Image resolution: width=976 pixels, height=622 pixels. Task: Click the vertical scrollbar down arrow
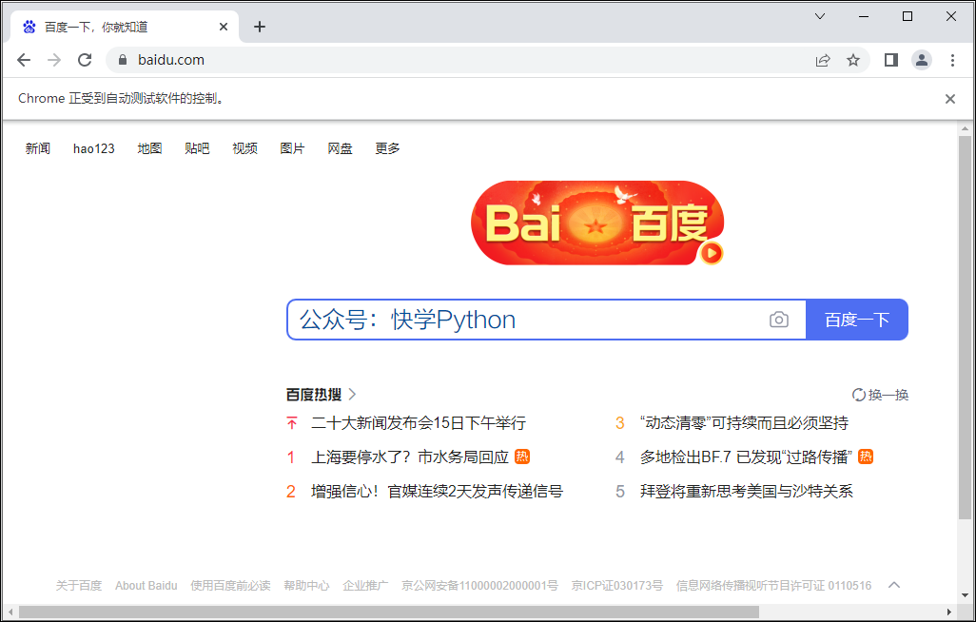965,597
